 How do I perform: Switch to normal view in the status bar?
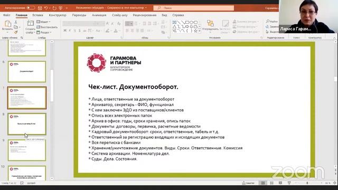click(x=263, y=183)
